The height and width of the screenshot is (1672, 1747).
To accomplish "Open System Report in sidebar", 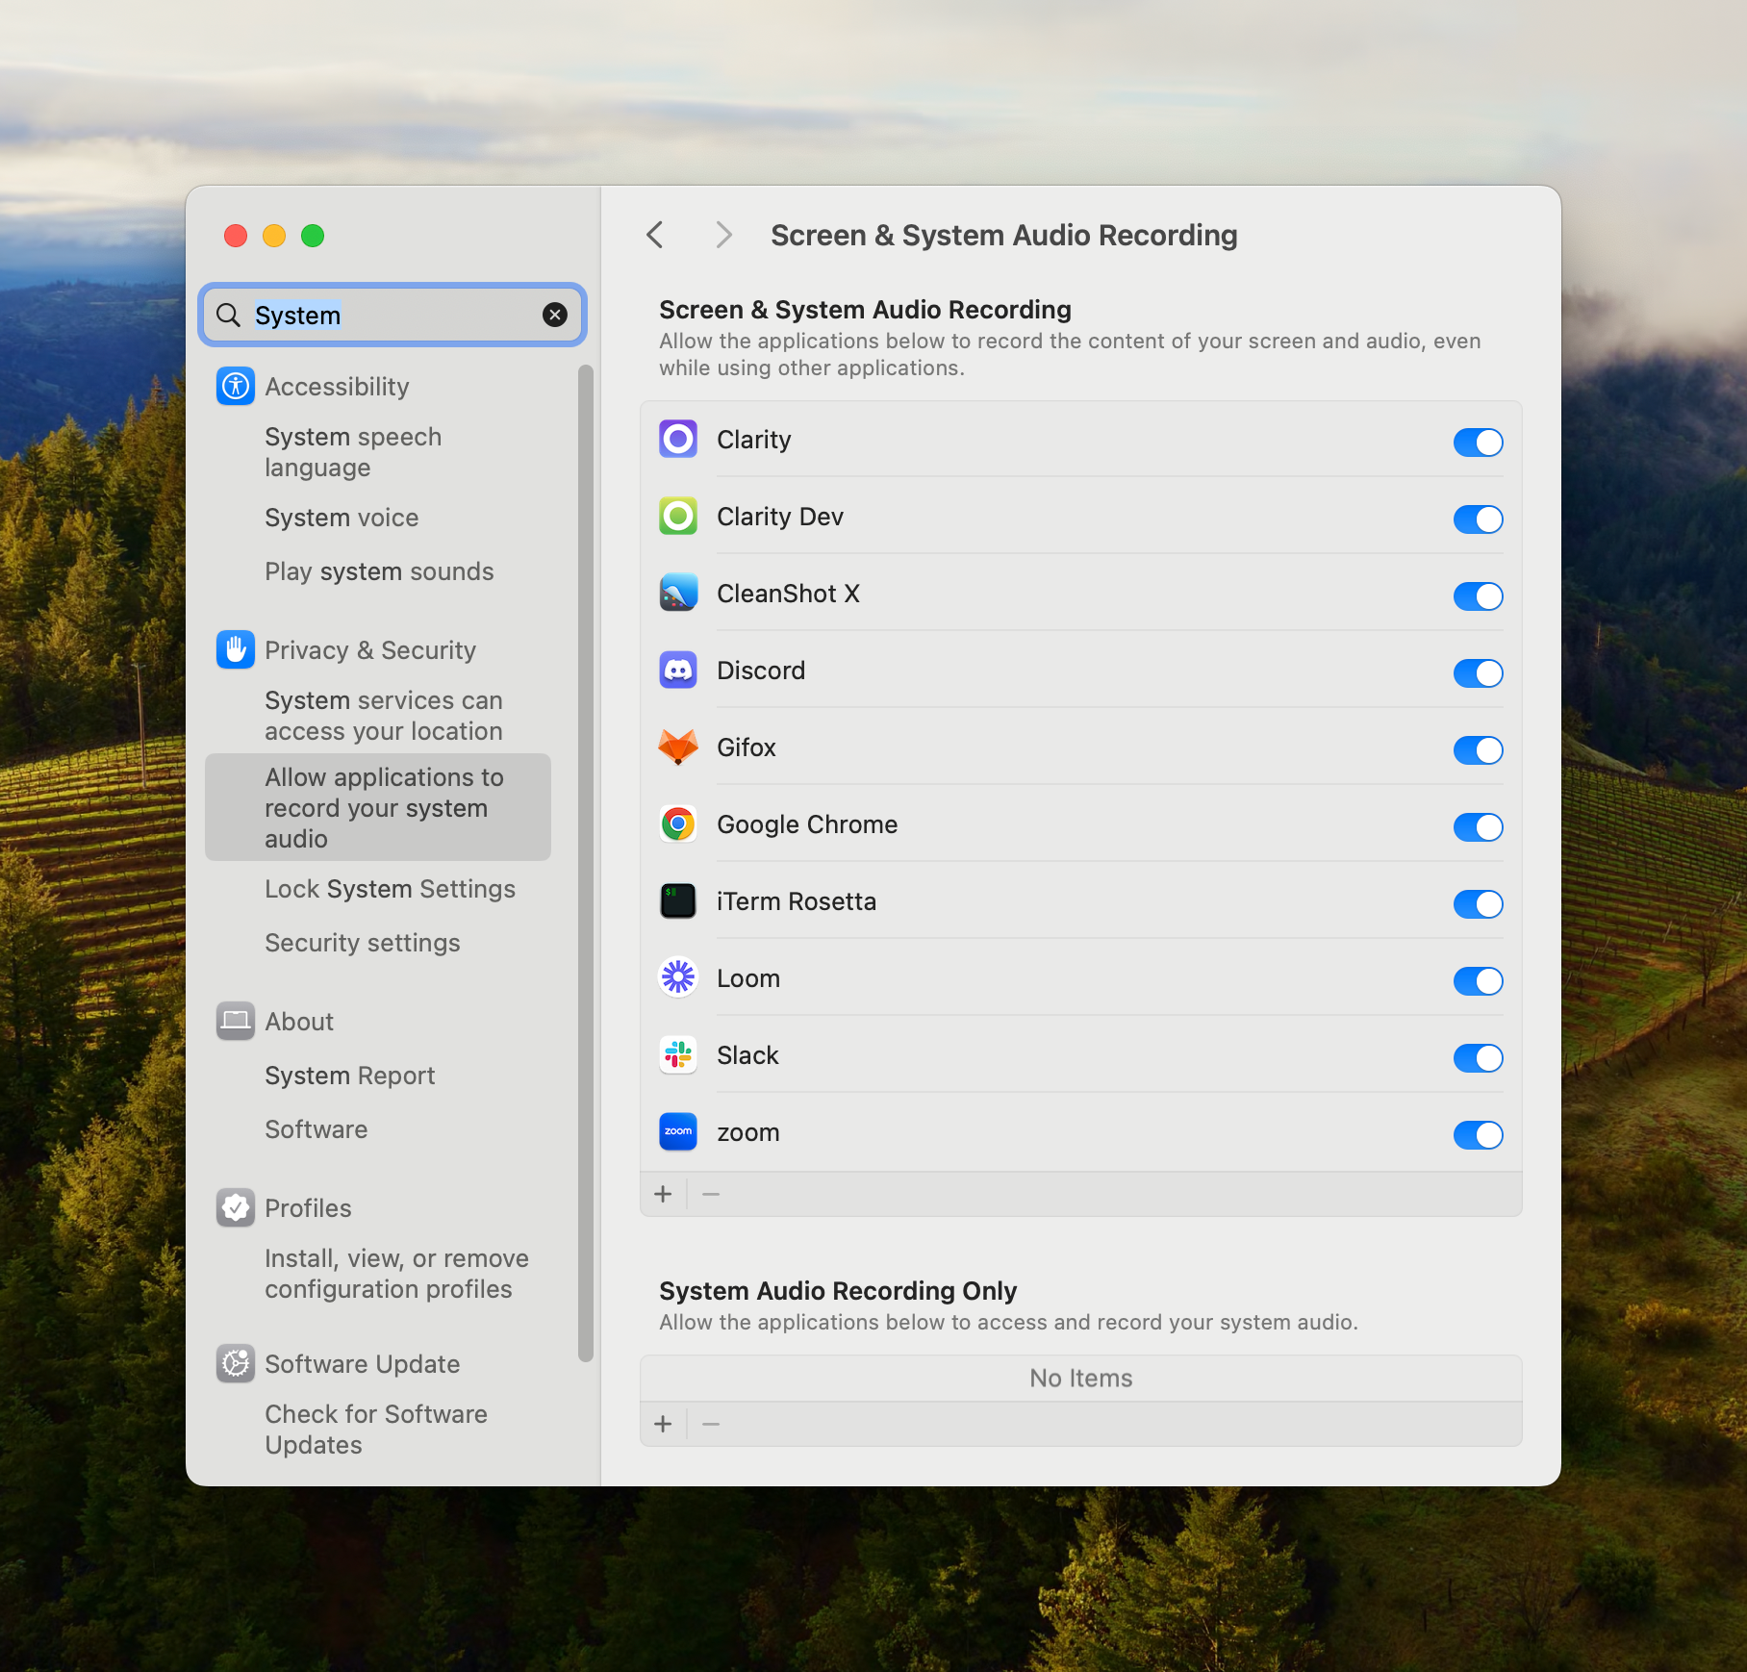I will [350, 1076].
